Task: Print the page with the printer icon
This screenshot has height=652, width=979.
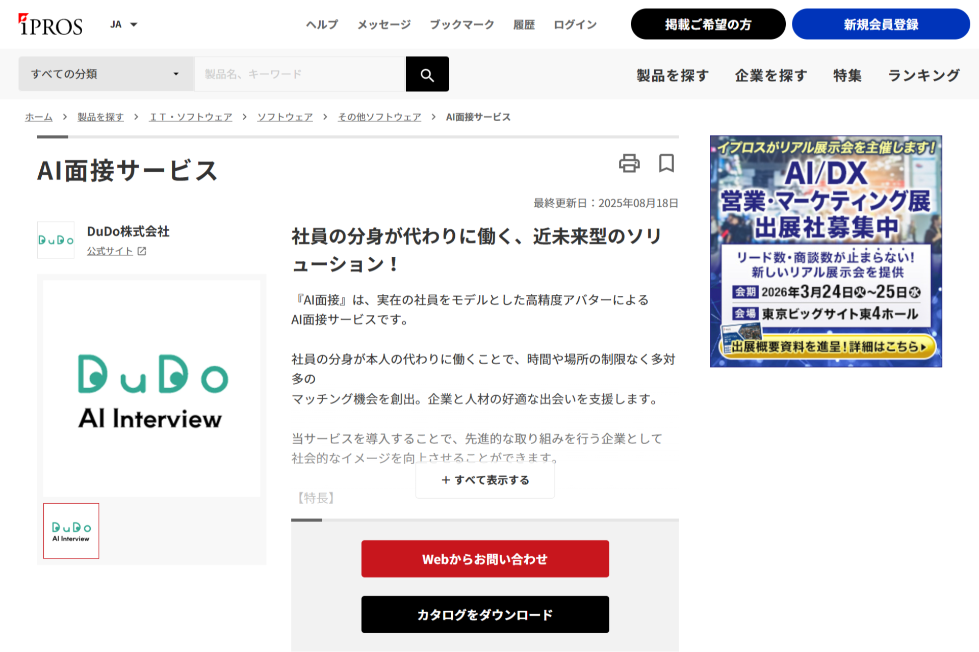Action: click(629, 163)
